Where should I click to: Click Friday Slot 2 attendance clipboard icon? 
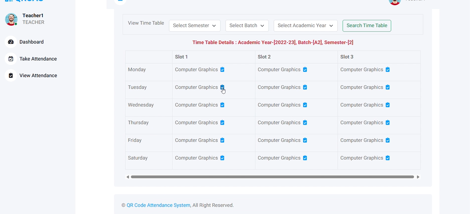305,141
